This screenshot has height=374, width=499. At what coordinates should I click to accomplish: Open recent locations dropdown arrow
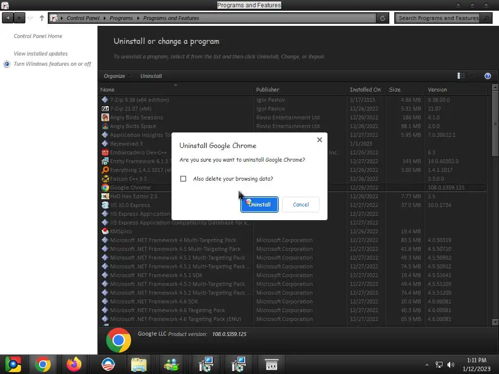point(30,18)
